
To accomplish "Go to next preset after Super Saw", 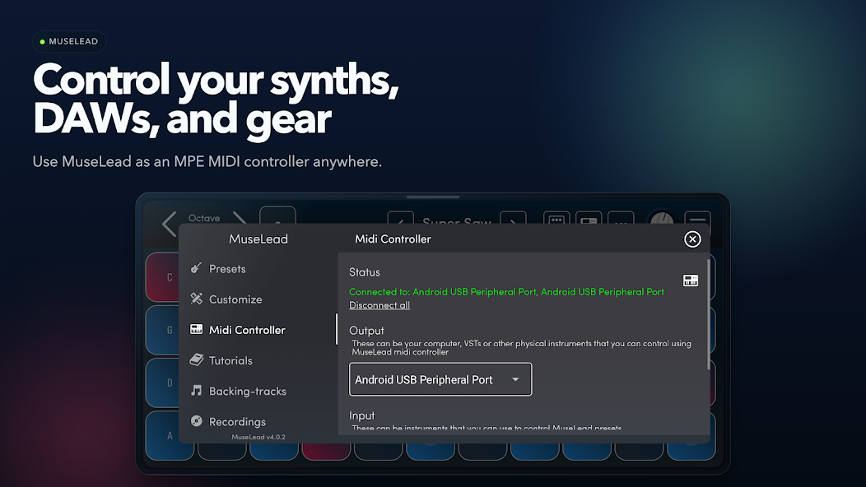I will point(512,221).
